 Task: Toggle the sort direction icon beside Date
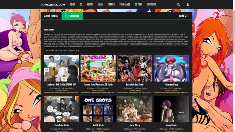tap(56, 50)
